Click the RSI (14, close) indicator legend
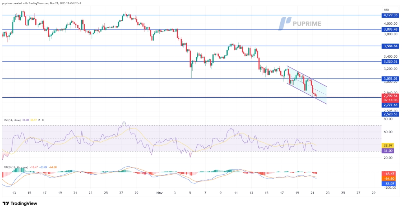The width and height of the screenshot is (402, 210). tap(22, 120)
